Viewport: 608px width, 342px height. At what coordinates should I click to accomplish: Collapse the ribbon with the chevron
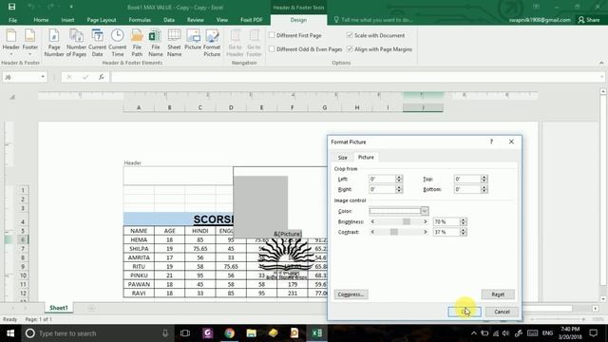pos(601,63)
